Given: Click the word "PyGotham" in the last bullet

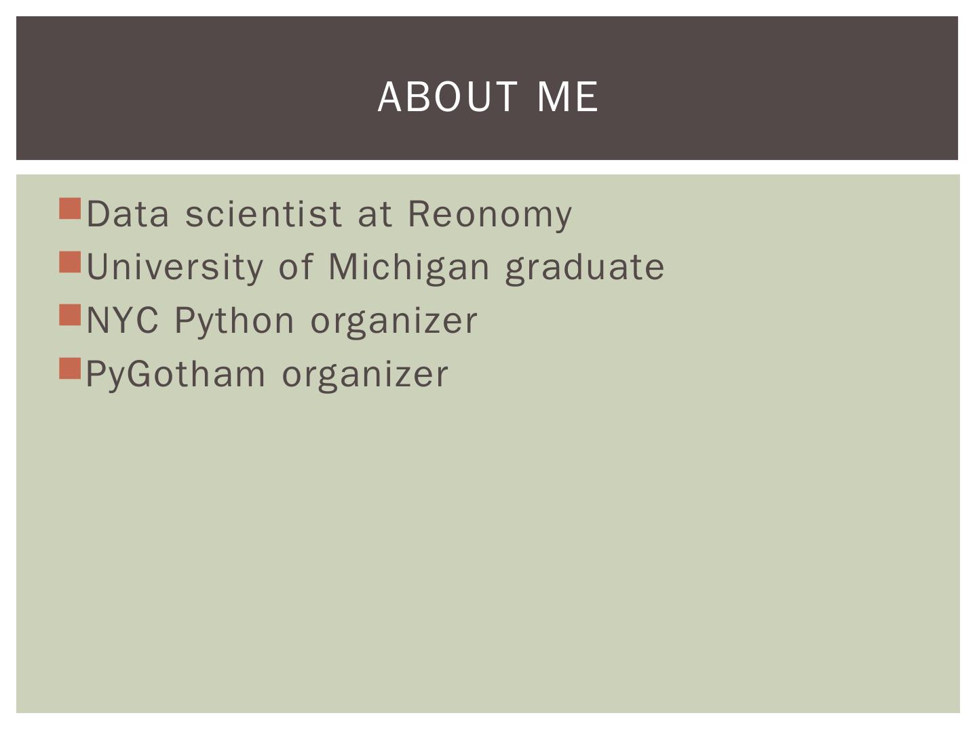Looking at the screenshot, I should (175, 375).
